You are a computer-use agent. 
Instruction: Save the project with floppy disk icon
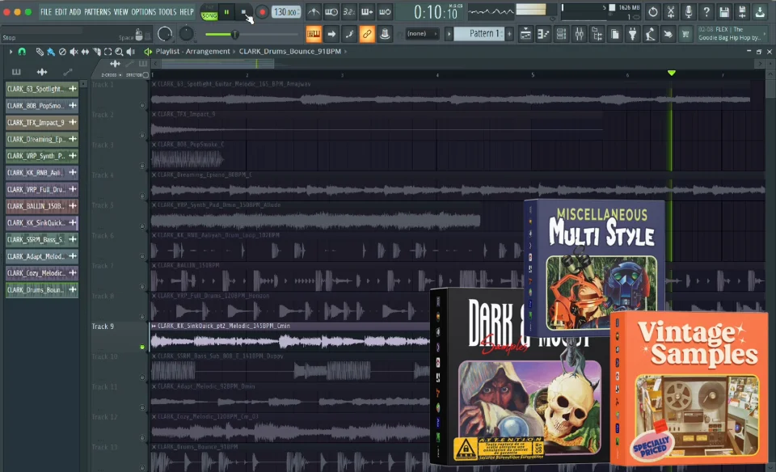pos(724,12)
